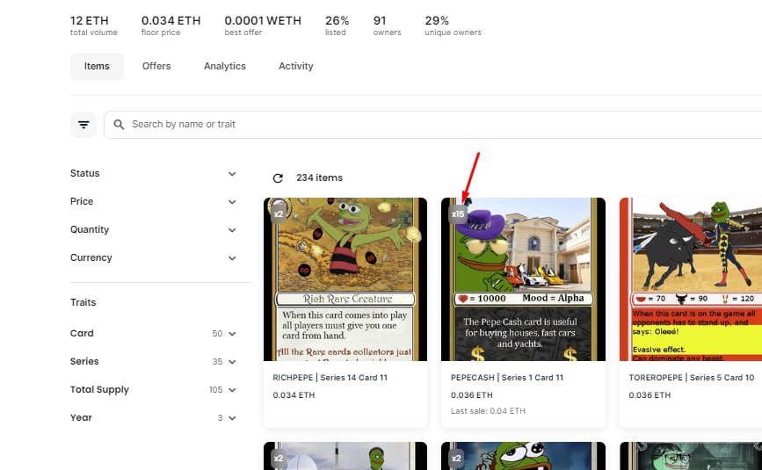Click RICHPEPE | Series 14 Card 11 title
The height and width of the screenshot is (470, 762).
pyautogui.click(x=330, y=378)
